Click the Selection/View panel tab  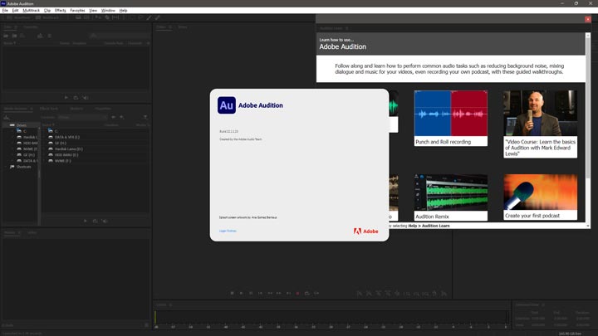[527, 304]
